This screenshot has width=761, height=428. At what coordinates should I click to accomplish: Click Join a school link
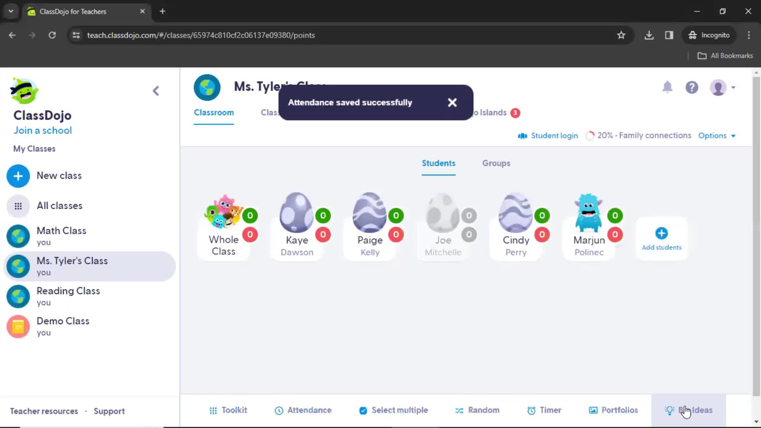[42, 131]
